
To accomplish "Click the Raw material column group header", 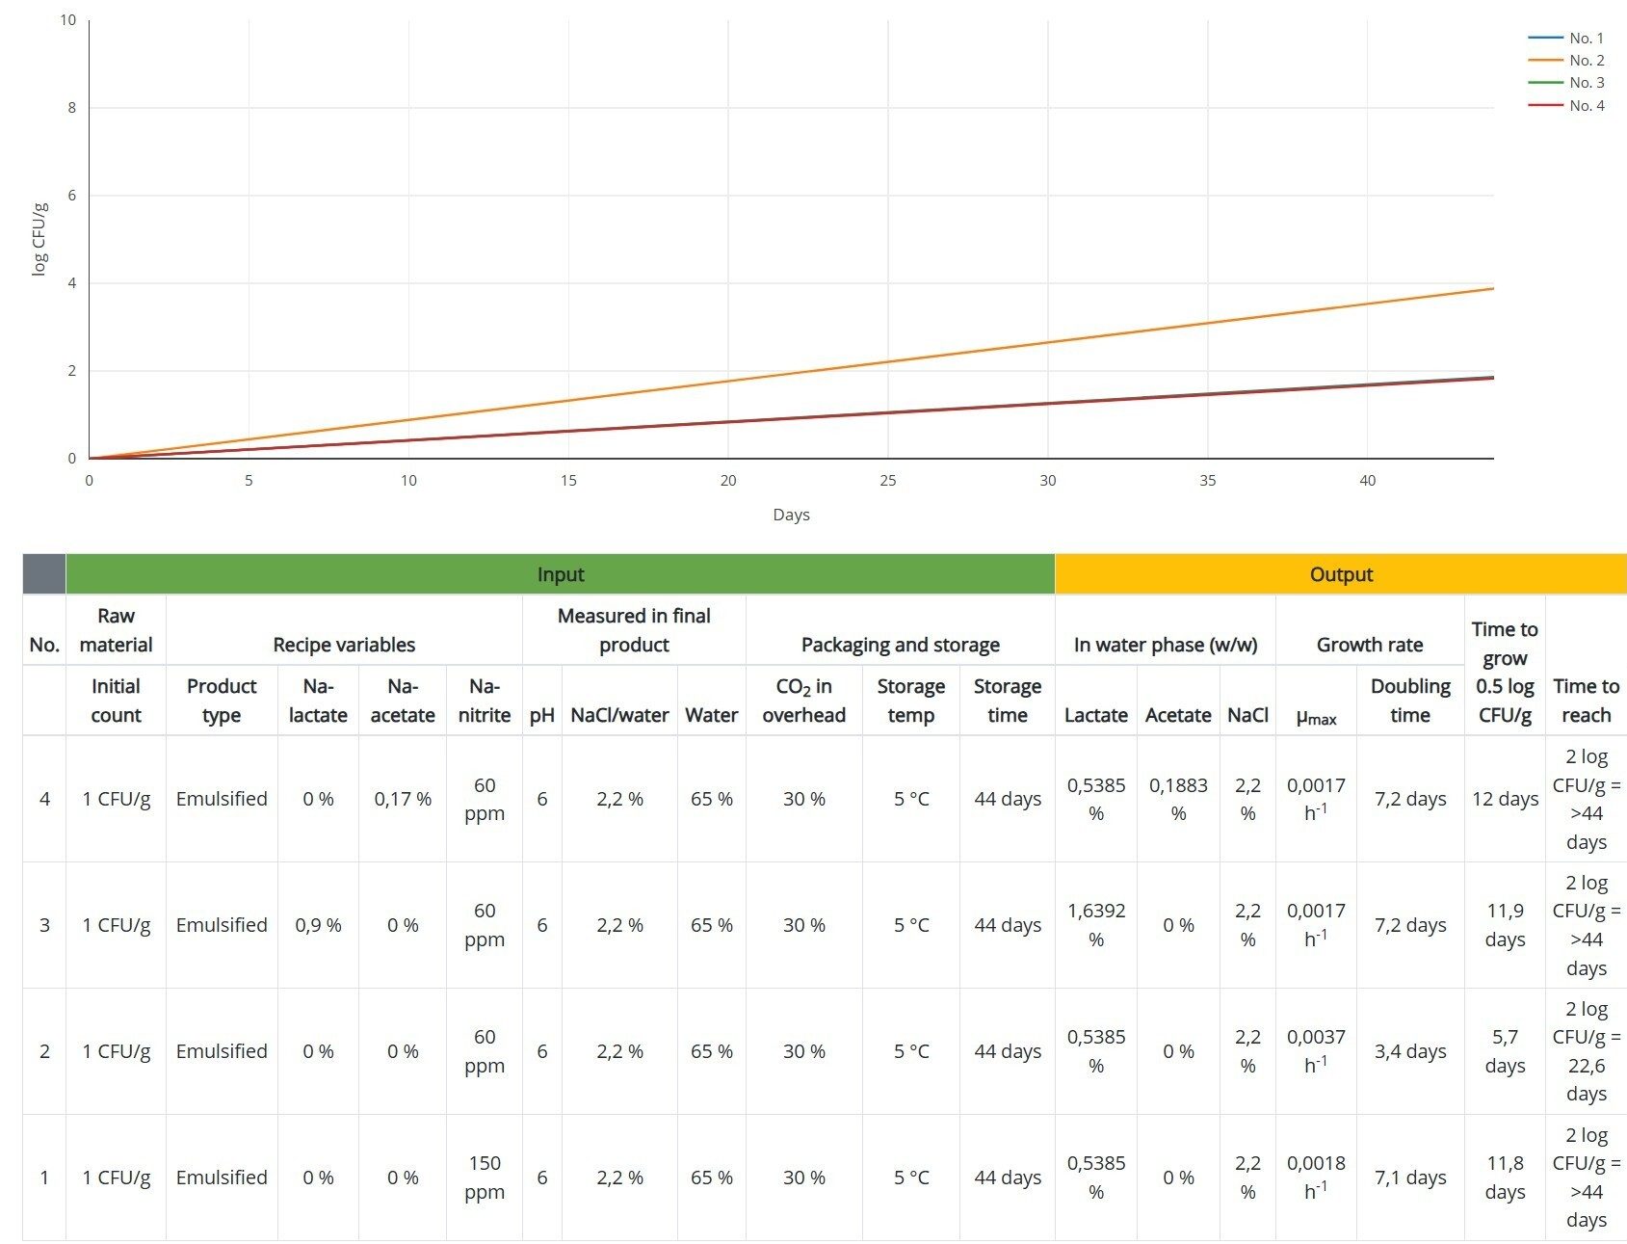I will pos(116,630).
